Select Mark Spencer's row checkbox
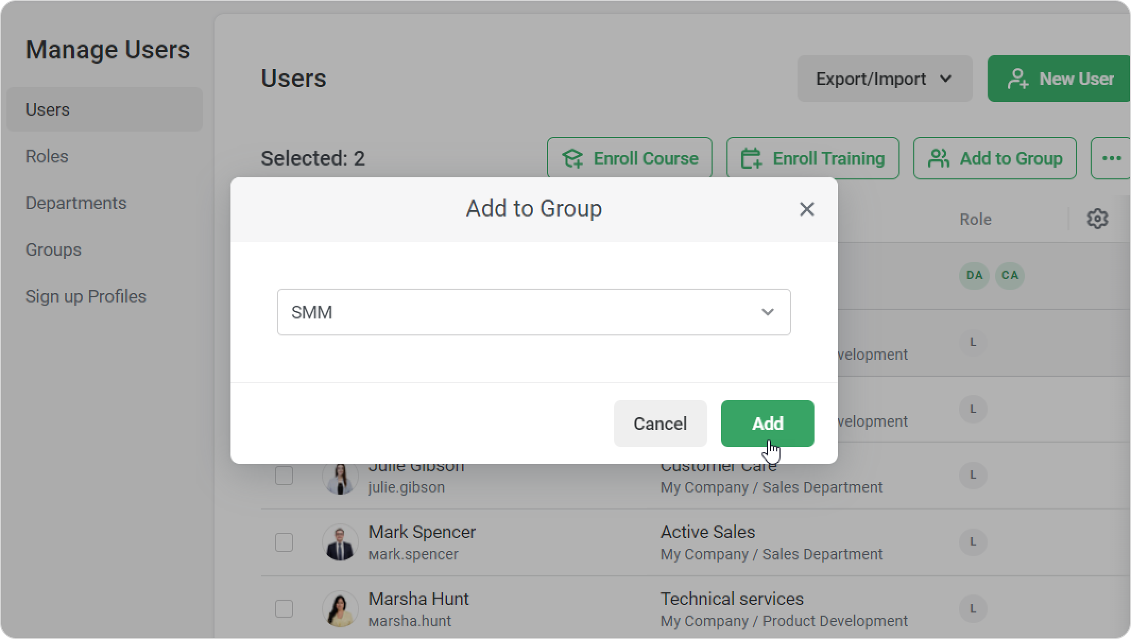This screenshot has height=639, width=1131. 284,542
